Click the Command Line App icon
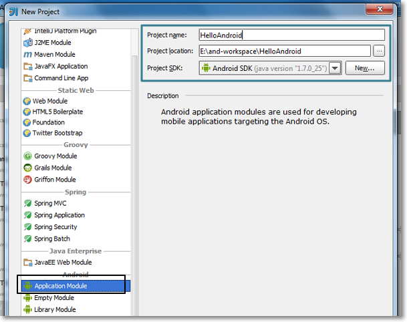The width and height of the screenshot is (407, 322). click(x=28, y=78)
